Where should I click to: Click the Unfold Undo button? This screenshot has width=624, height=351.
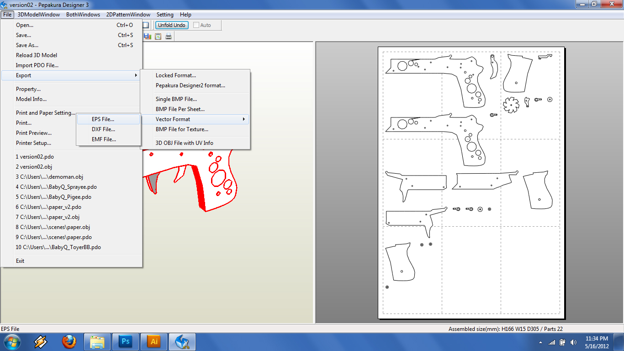coord(172,25)
